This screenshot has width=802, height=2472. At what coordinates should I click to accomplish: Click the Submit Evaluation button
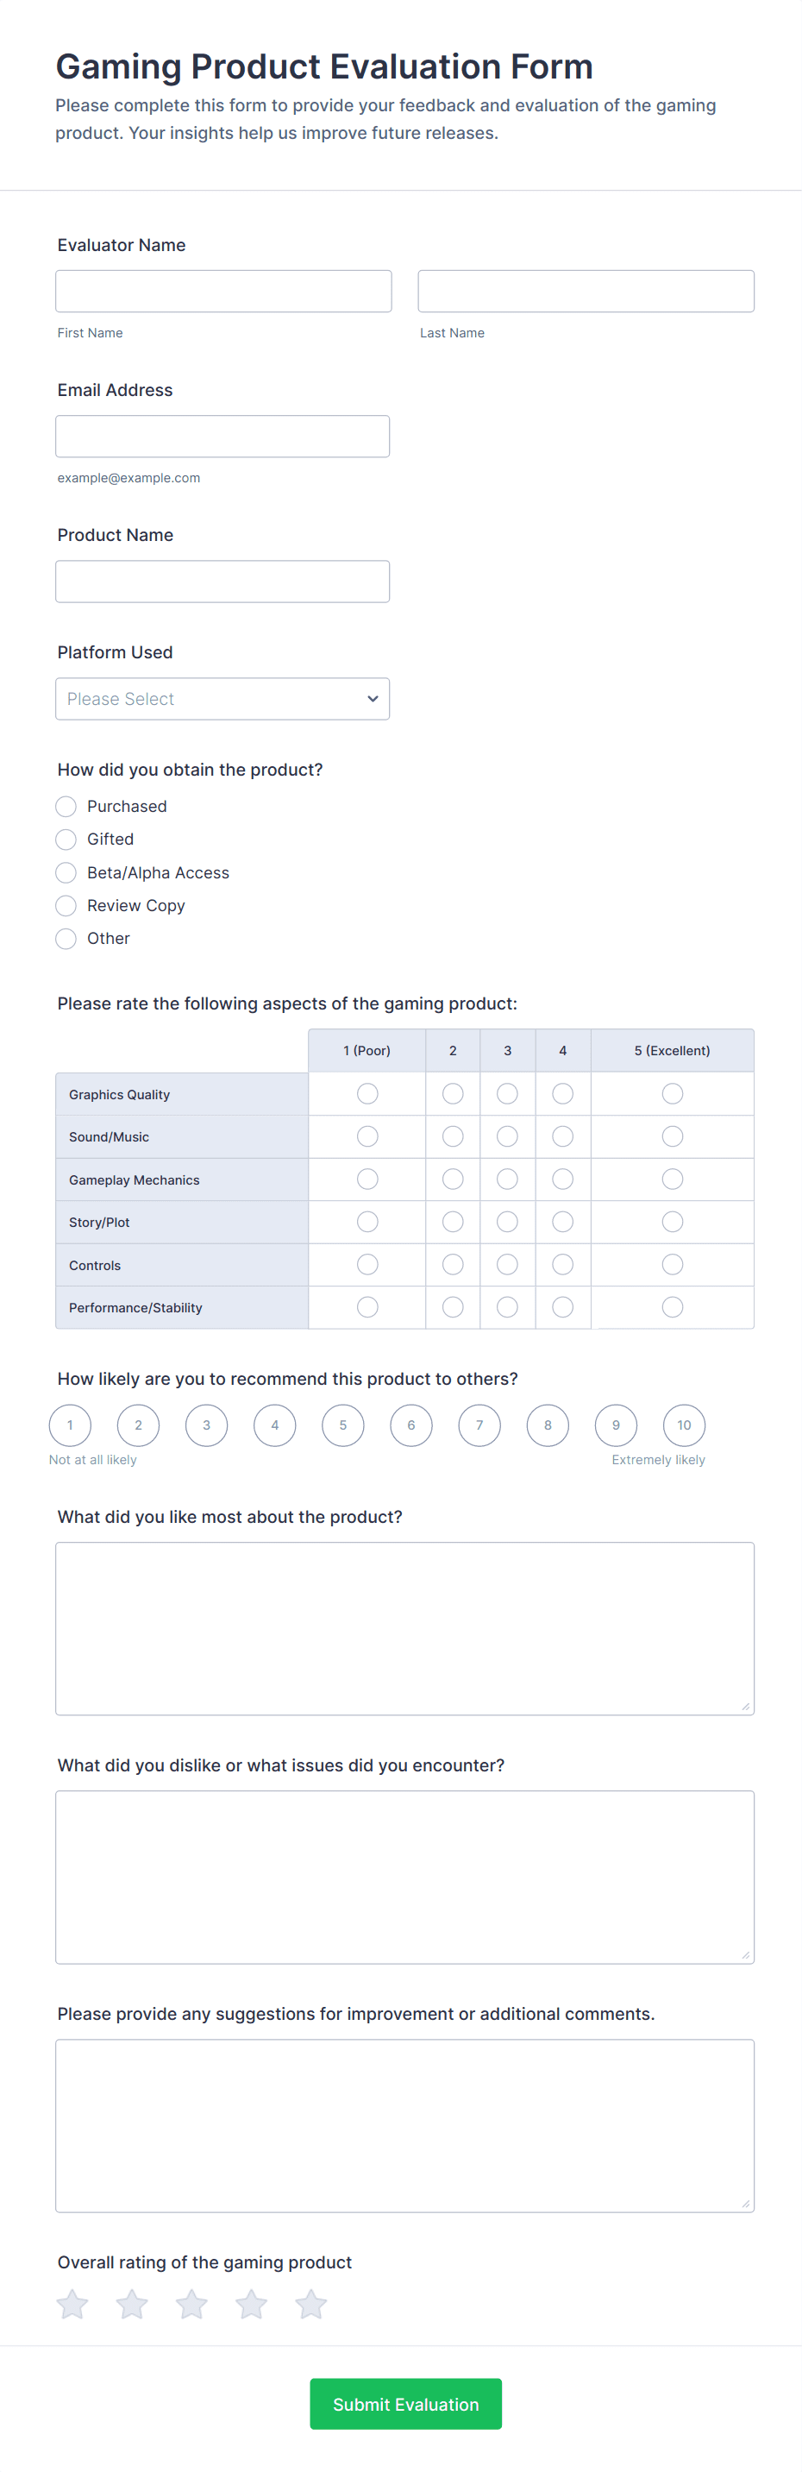[404, 2404]
